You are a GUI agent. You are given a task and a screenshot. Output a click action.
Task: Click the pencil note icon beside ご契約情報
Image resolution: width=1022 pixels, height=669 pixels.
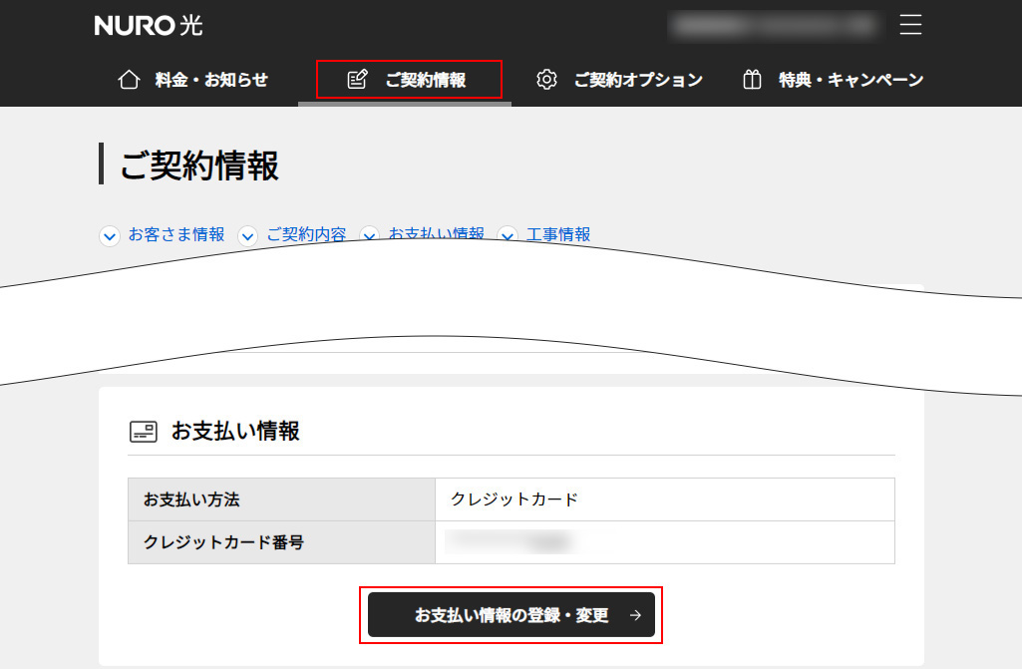pyautogui.click(x=357, y=80)
